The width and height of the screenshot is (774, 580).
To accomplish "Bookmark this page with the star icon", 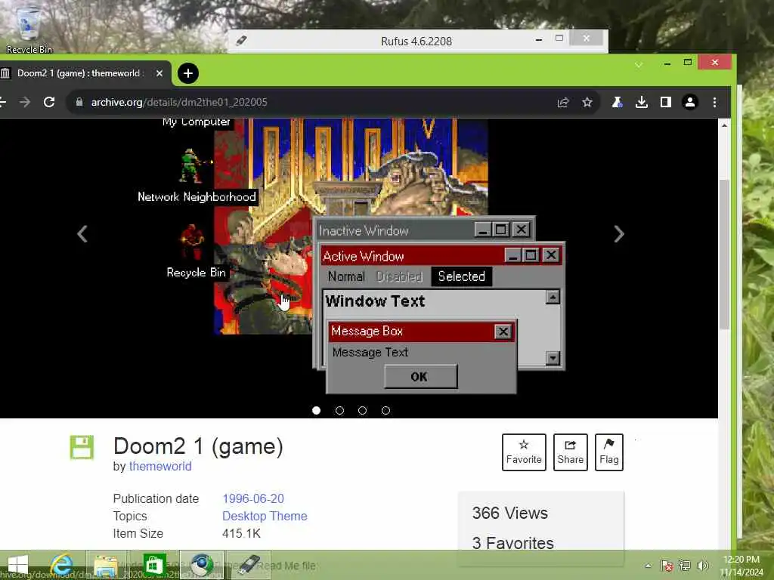I will [587, 102].
